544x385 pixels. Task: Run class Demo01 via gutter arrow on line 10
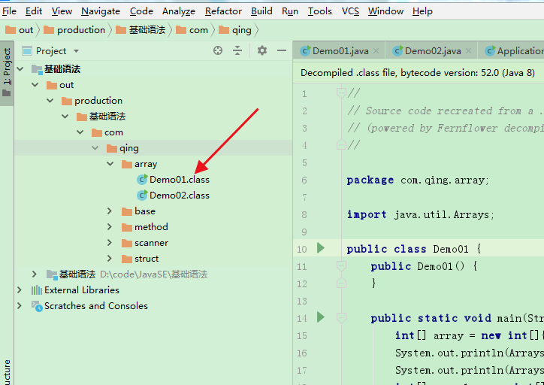coord(321,248)
